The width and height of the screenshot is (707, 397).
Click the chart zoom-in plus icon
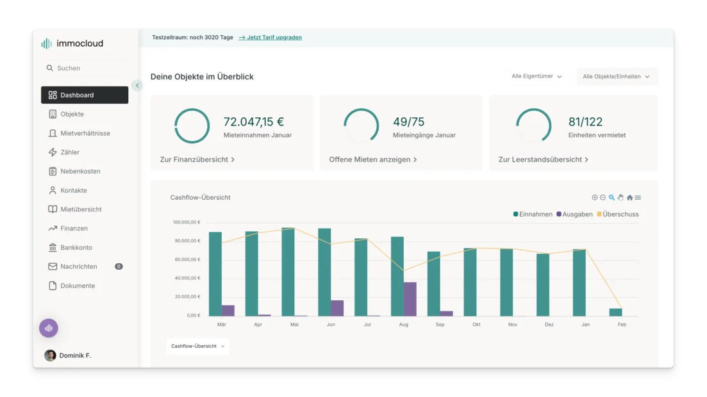[594, 198]
